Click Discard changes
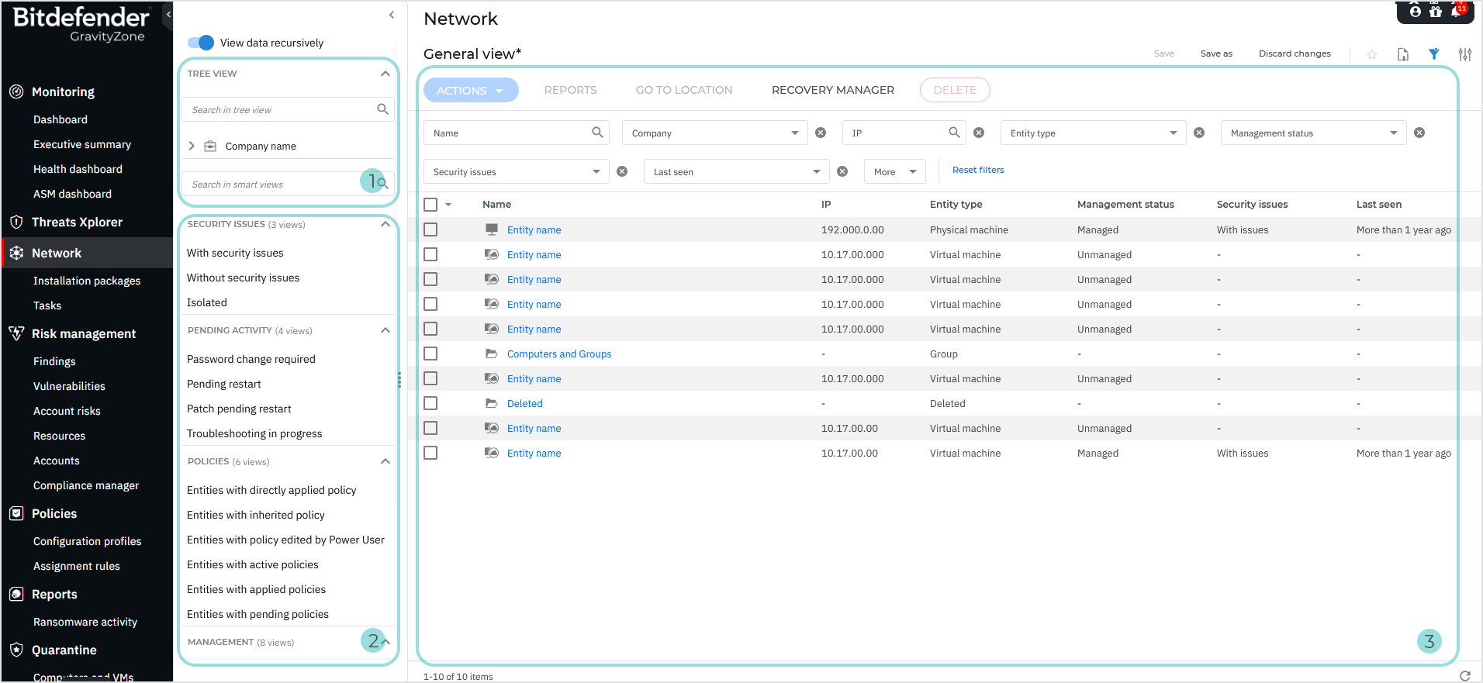 click(x=1295, y=53)
